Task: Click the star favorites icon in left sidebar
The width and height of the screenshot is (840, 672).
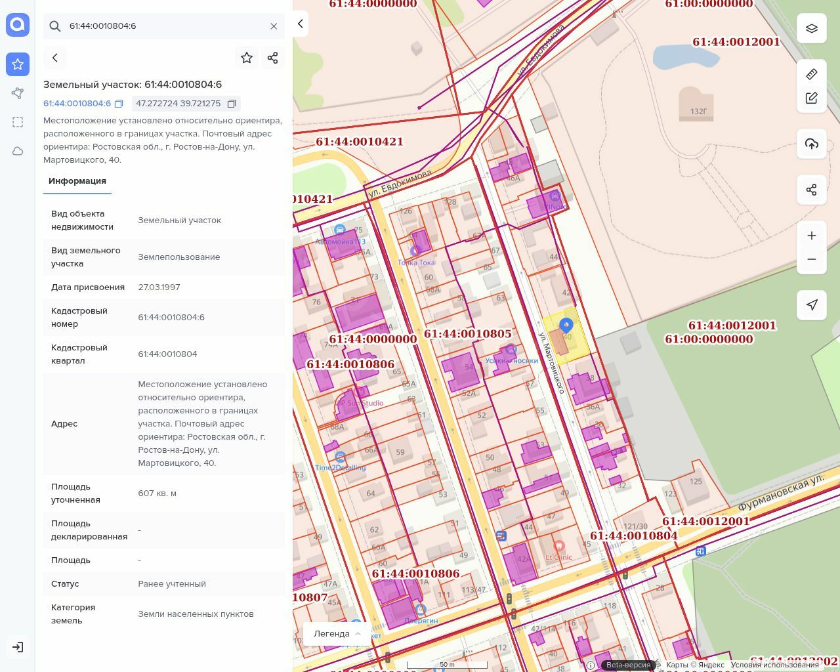Action: pyautogui.click(x=18, y=64)
